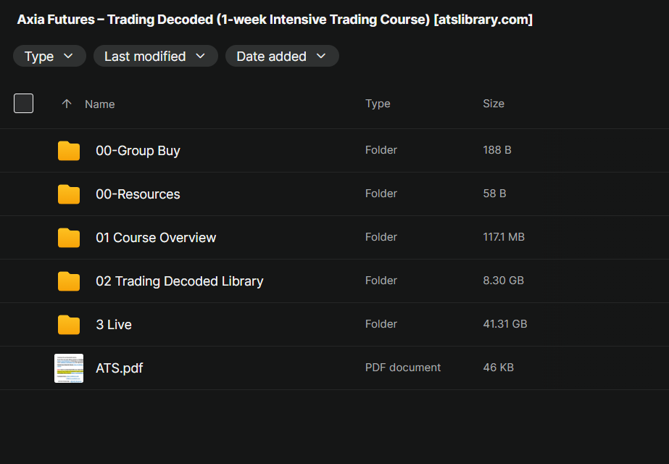Open the 02 Trading Decoded Library name
The height and width of the screenshot is (464, 669).
point(180,281)
